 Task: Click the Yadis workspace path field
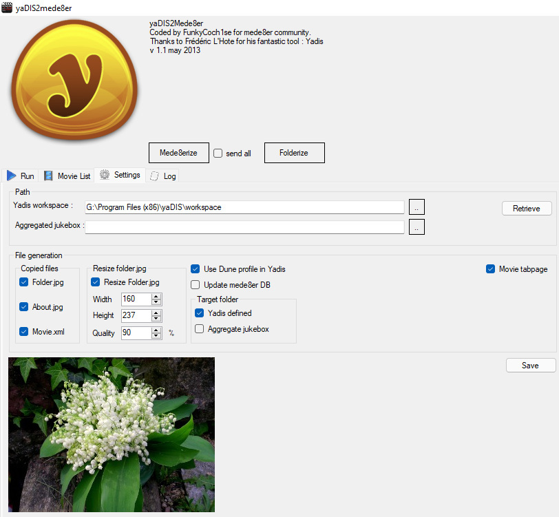244,207
